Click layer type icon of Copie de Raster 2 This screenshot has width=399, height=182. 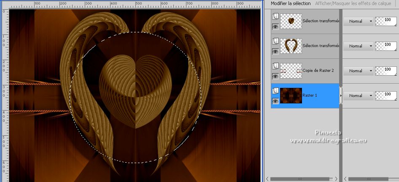275,66
